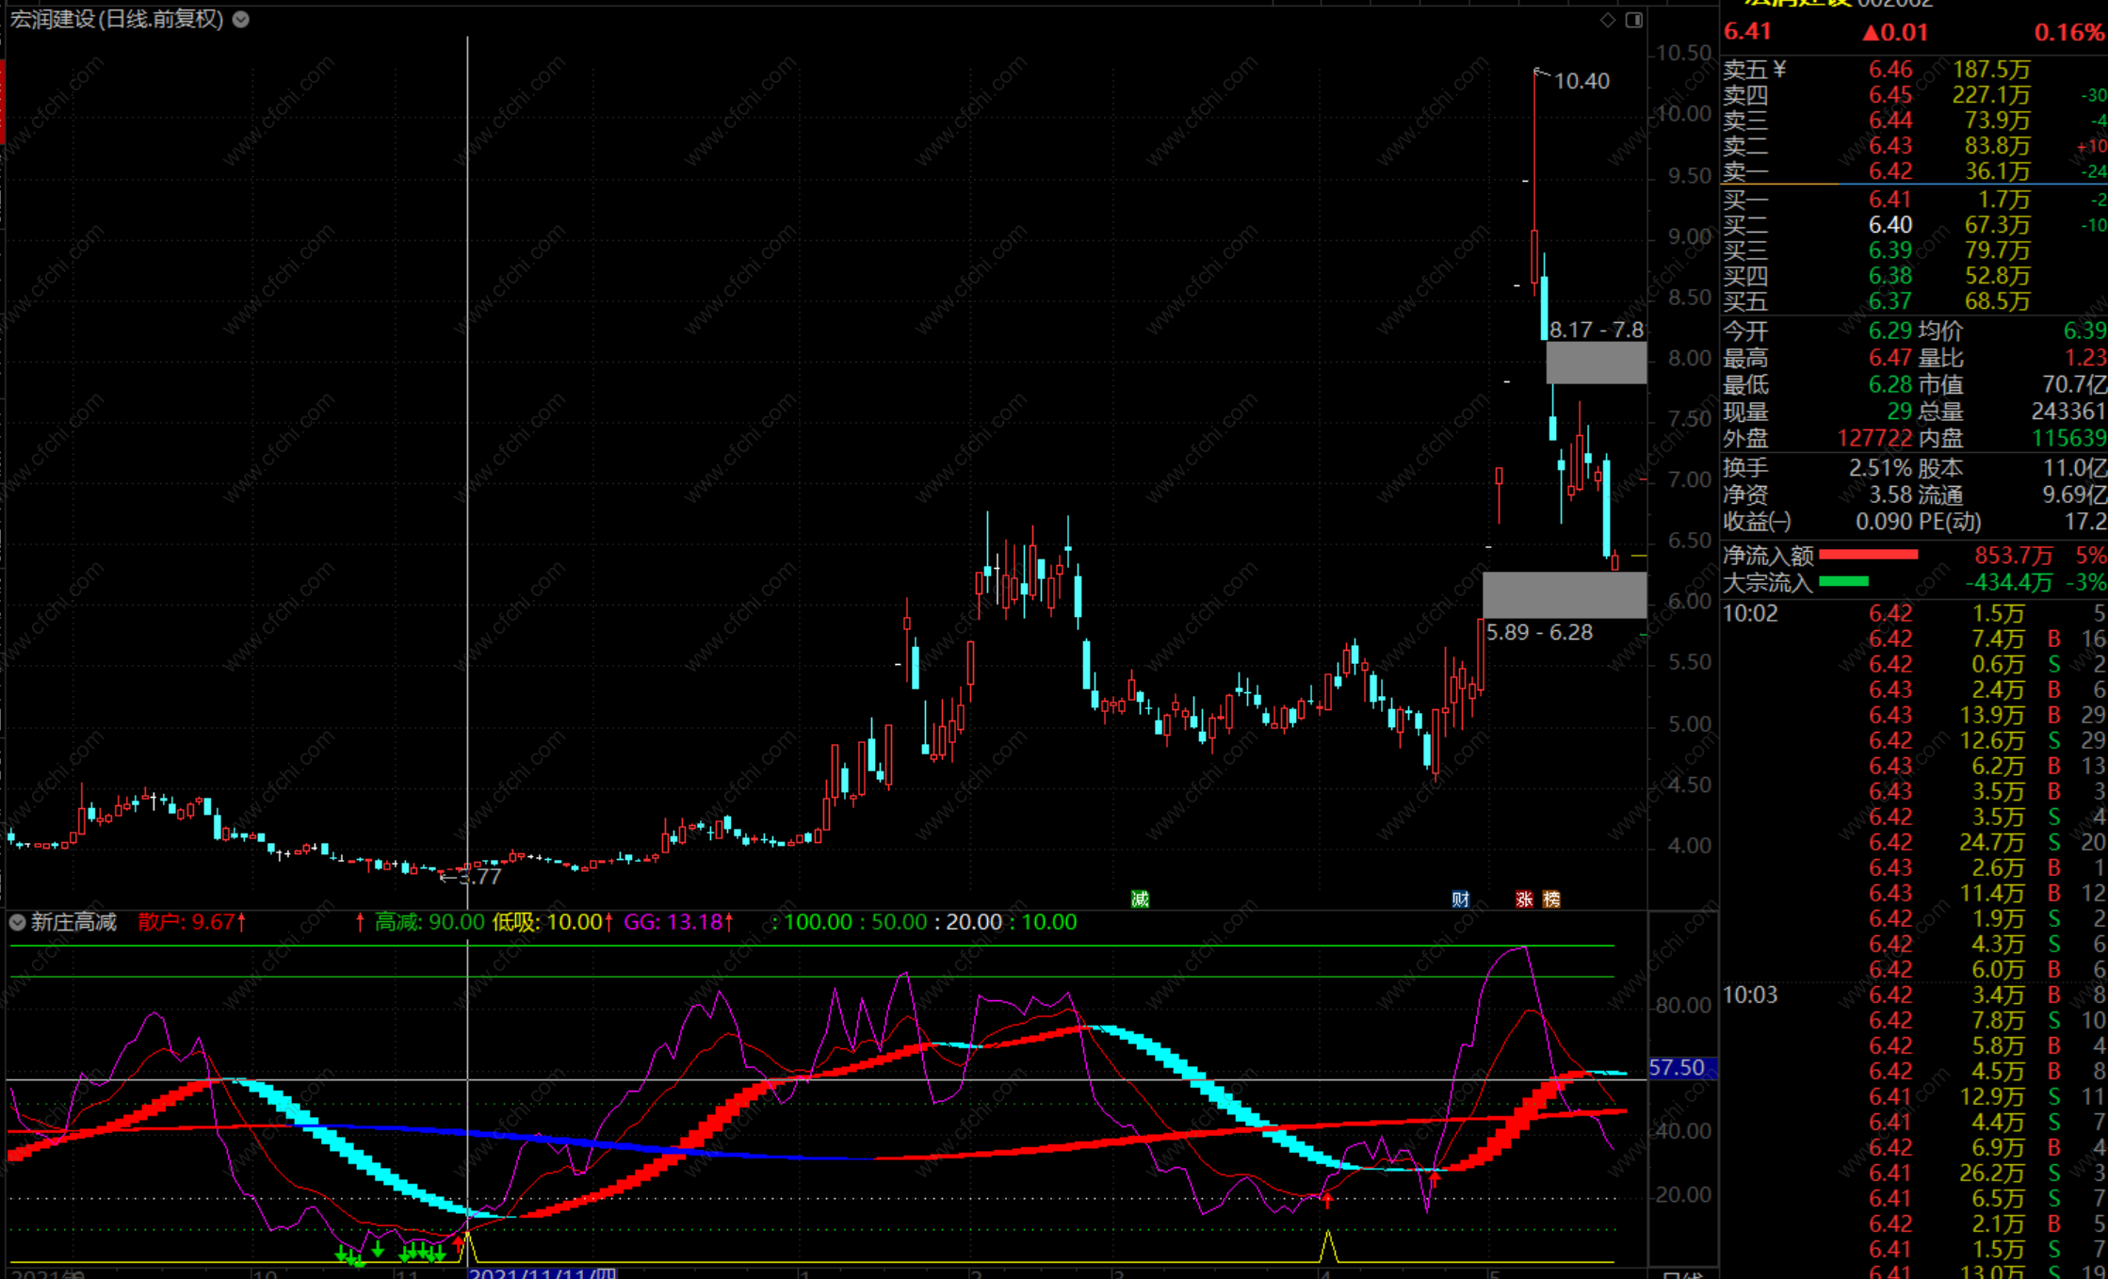Click the 10.40 high price label

pyautogui.click(x=1581, y=81)
